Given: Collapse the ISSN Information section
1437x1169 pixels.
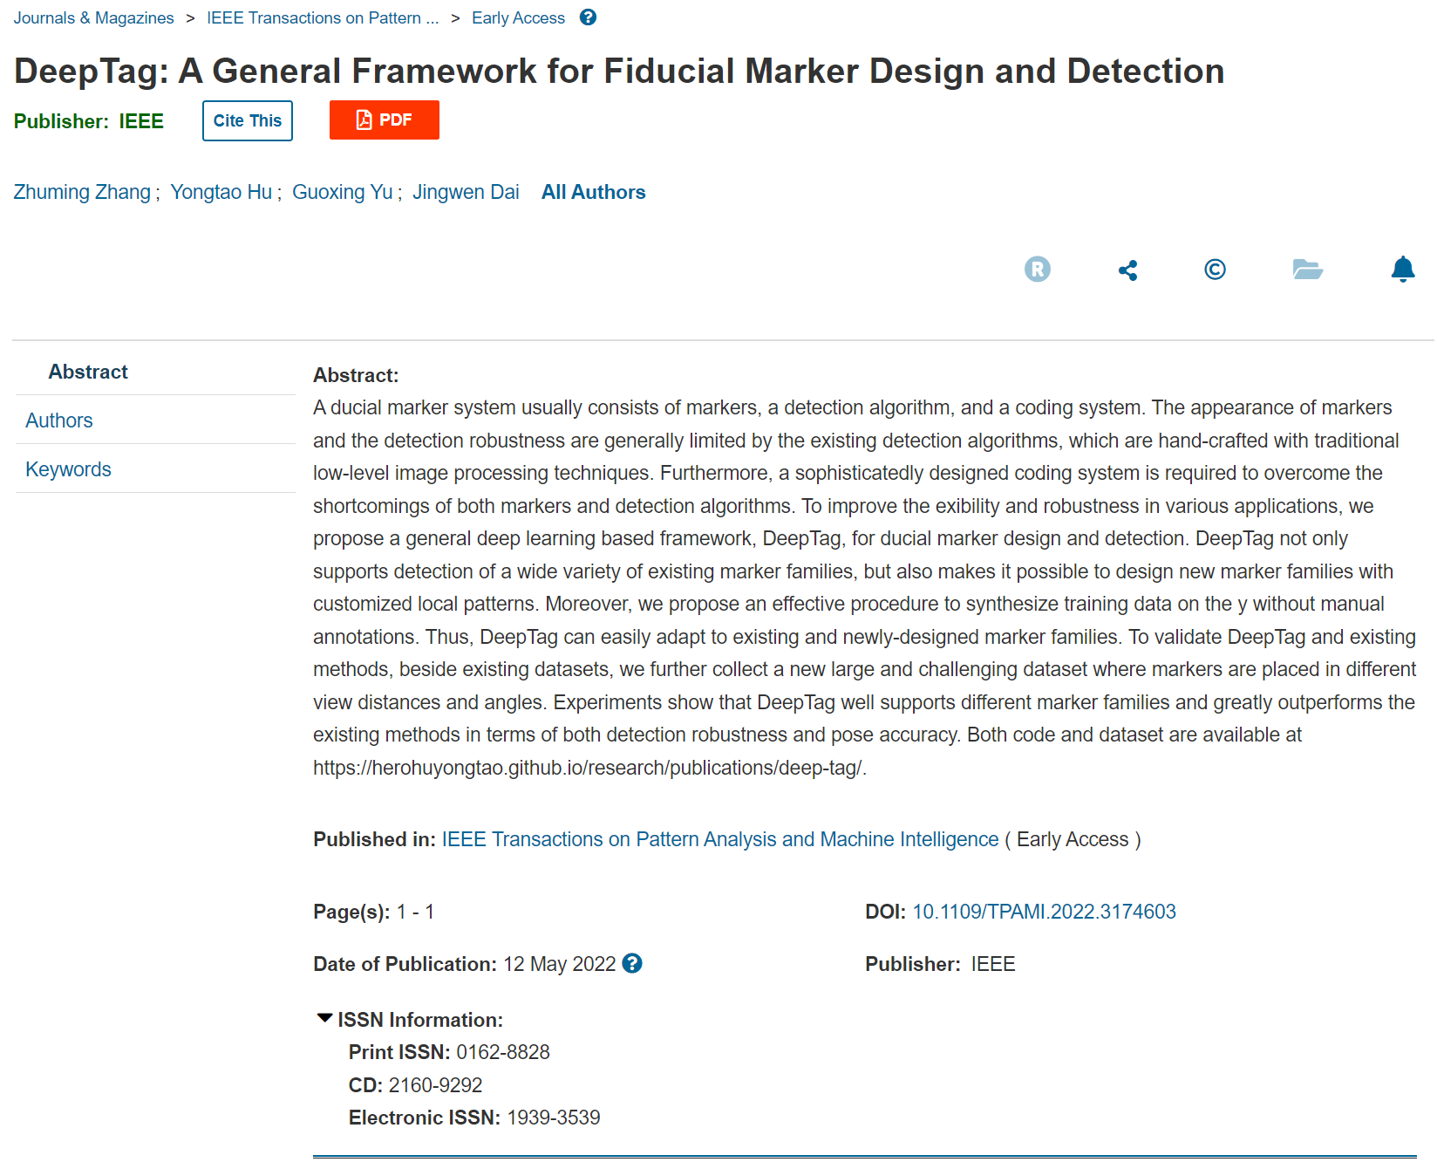Looking at the screenshot, I should pyautogui.click(x=409, y=1019).
